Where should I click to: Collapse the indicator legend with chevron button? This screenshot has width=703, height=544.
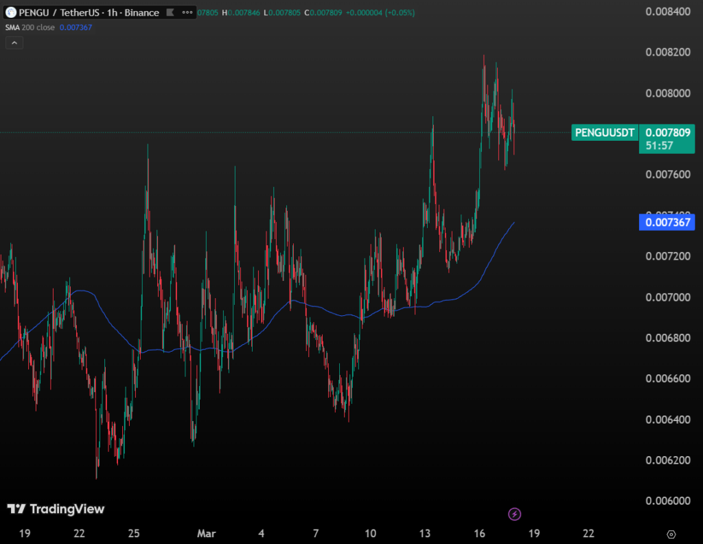[14, 43]
